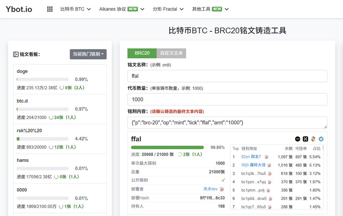
Task: Open the Twitter bird icon for ffal
Action: pyautogui.click(x=321, y=139)
